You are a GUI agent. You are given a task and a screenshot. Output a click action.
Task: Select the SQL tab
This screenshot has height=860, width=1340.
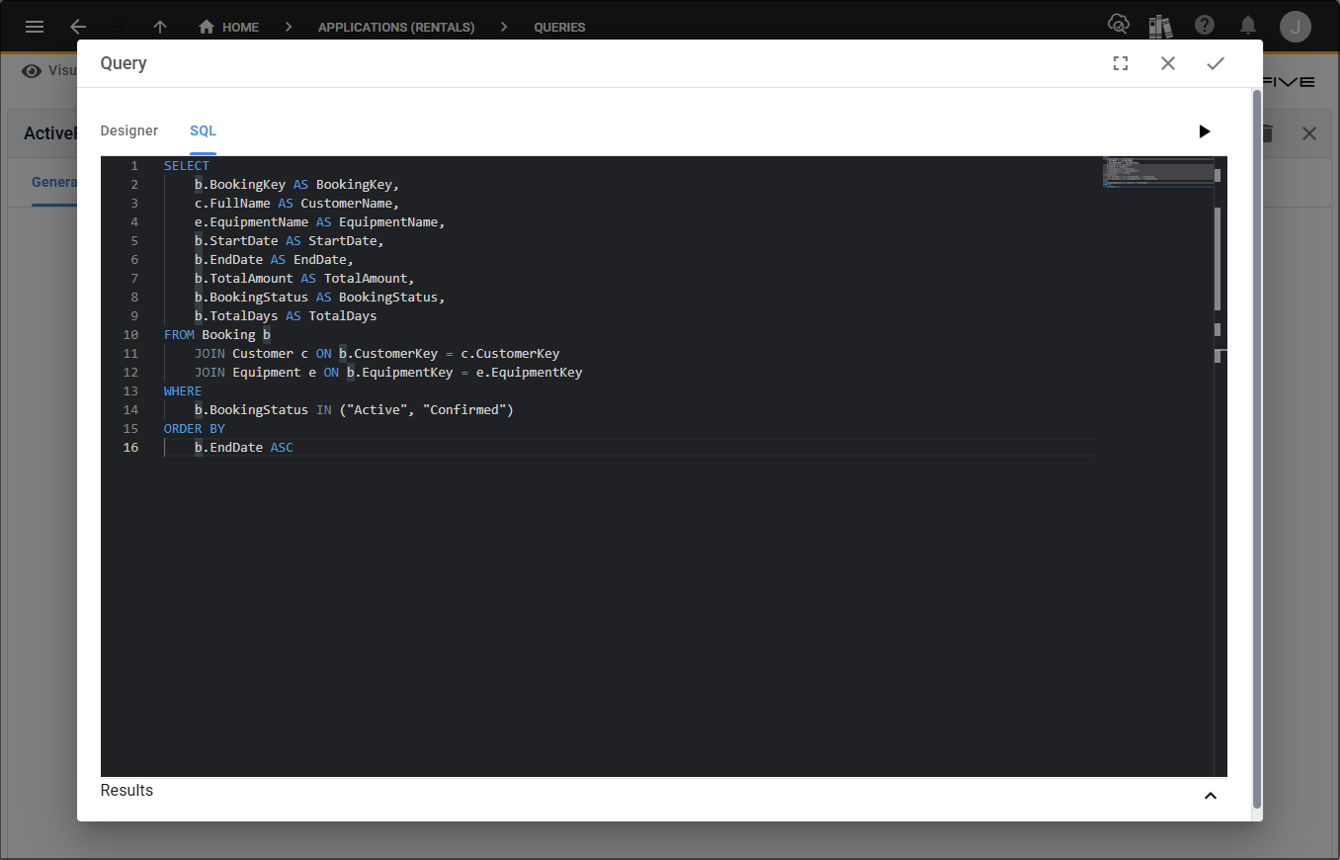[x=203, y=130]
